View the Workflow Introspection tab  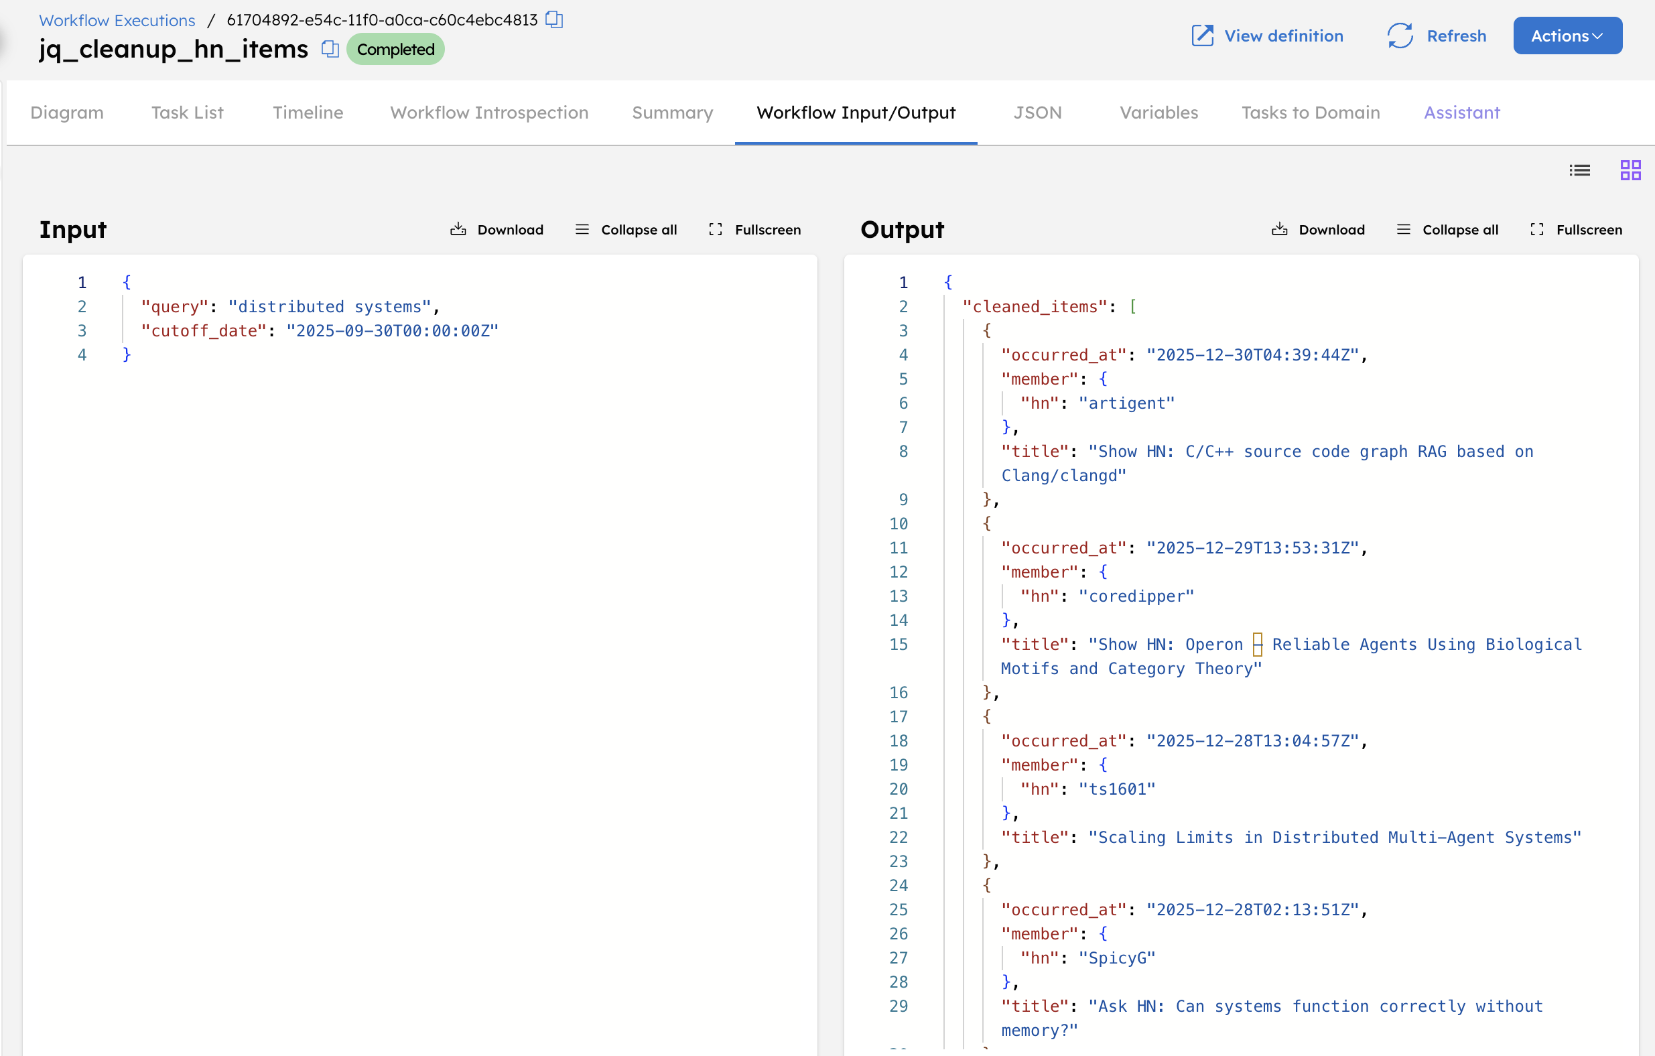tap(488, 113)
